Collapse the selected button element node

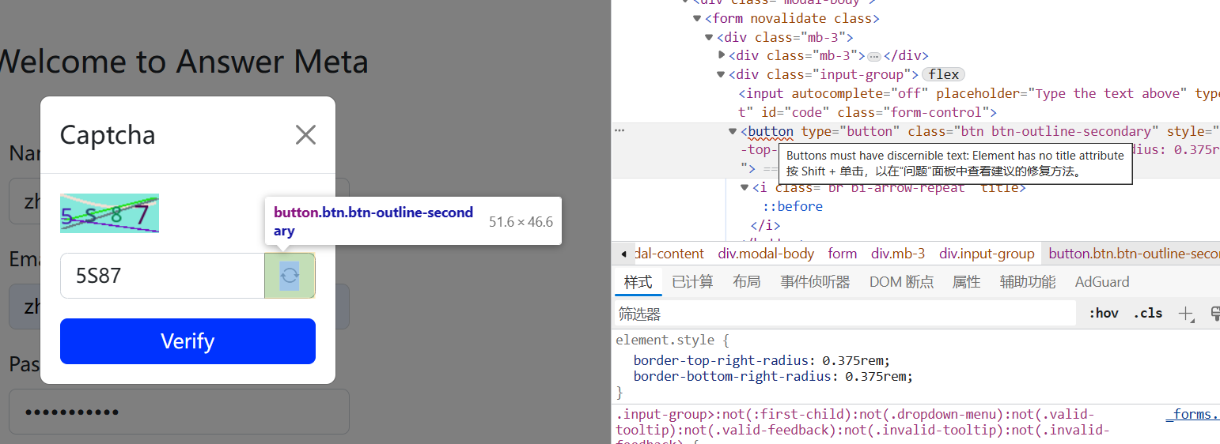(733, 131)
